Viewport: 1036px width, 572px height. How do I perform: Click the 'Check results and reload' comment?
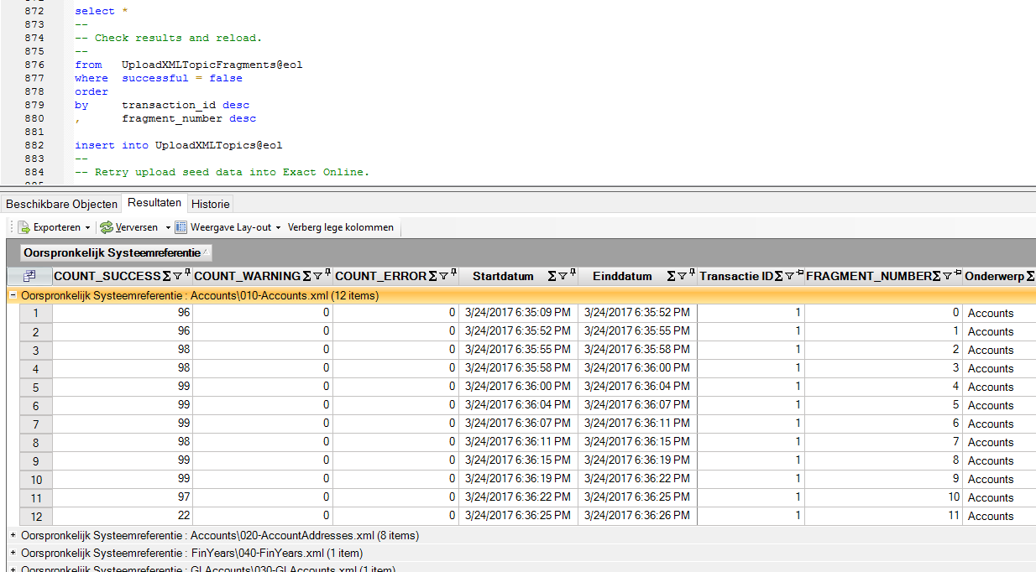[168, 38]
